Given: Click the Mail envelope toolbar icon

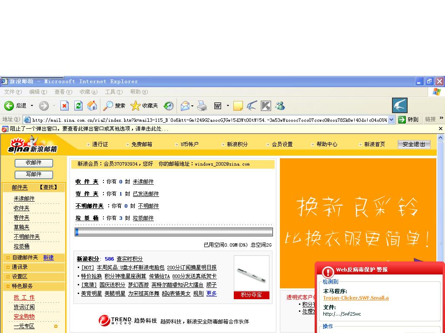Looking at the screenshot, I should [185, 106].
